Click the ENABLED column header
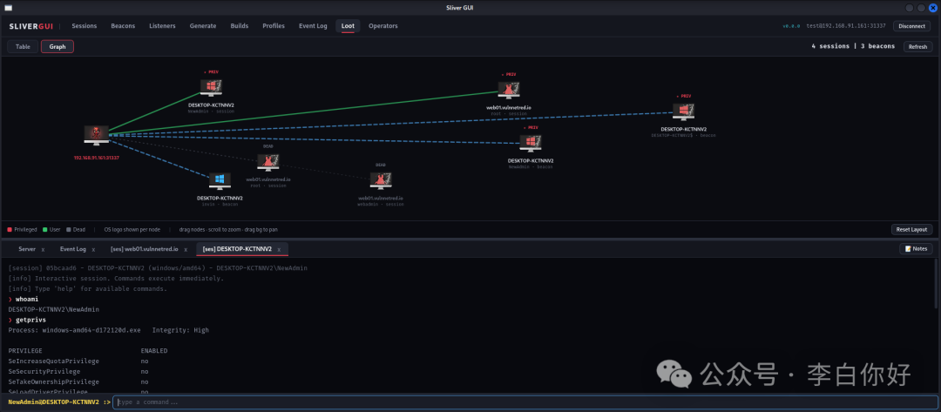This screenshot has height=412, width=941. point(154,351)
